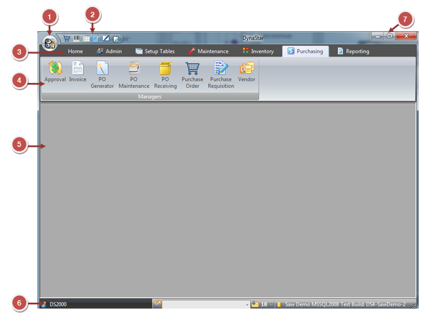434x321 pixels.
Task: Expand the dropdown next to count 18
Action: (271, 304)
